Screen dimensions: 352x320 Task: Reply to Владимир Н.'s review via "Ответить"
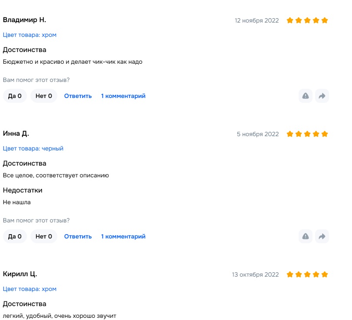pyautogui.click(x=78, y=96)
